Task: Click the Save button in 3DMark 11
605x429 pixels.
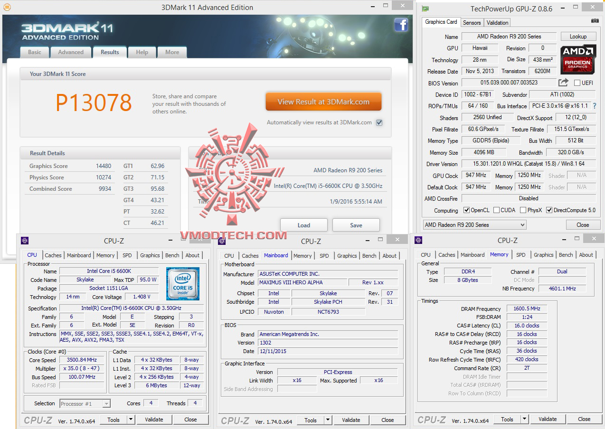Action: (x=356, y=225)
